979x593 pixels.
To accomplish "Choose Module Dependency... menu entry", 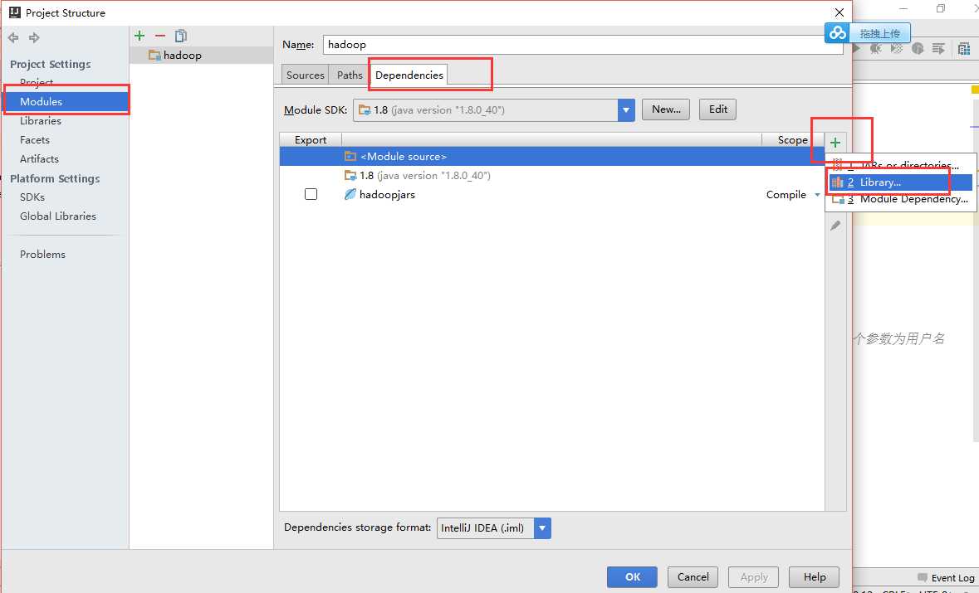I will tap(902, 200).
